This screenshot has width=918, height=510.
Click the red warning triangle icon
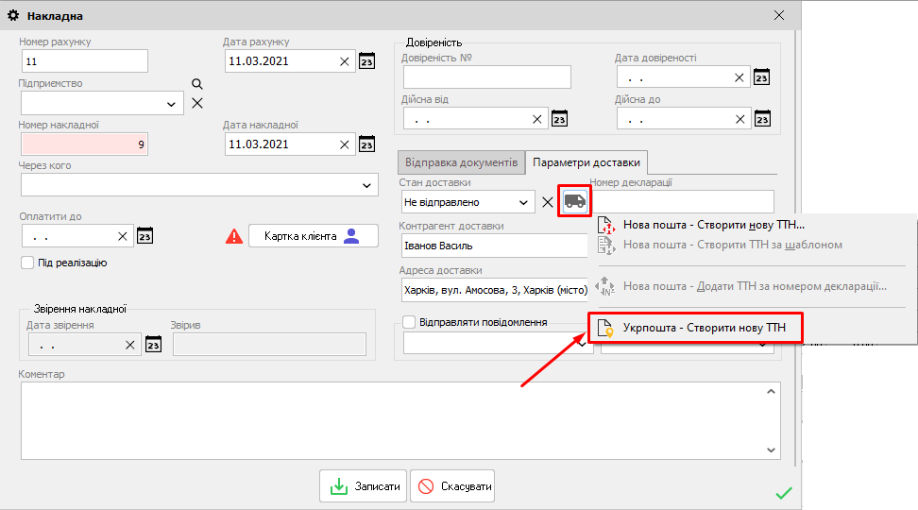coord(234,236)
